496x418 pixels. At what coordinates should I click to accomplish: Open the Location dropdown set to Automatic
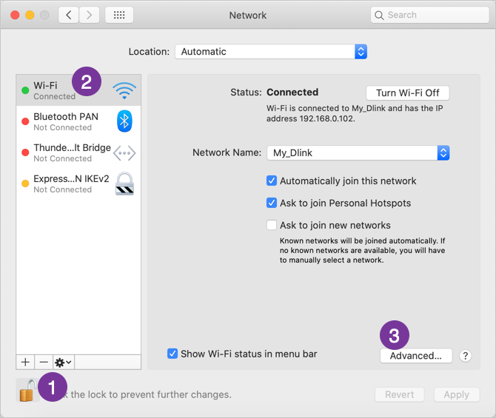[x=271, y=52]
